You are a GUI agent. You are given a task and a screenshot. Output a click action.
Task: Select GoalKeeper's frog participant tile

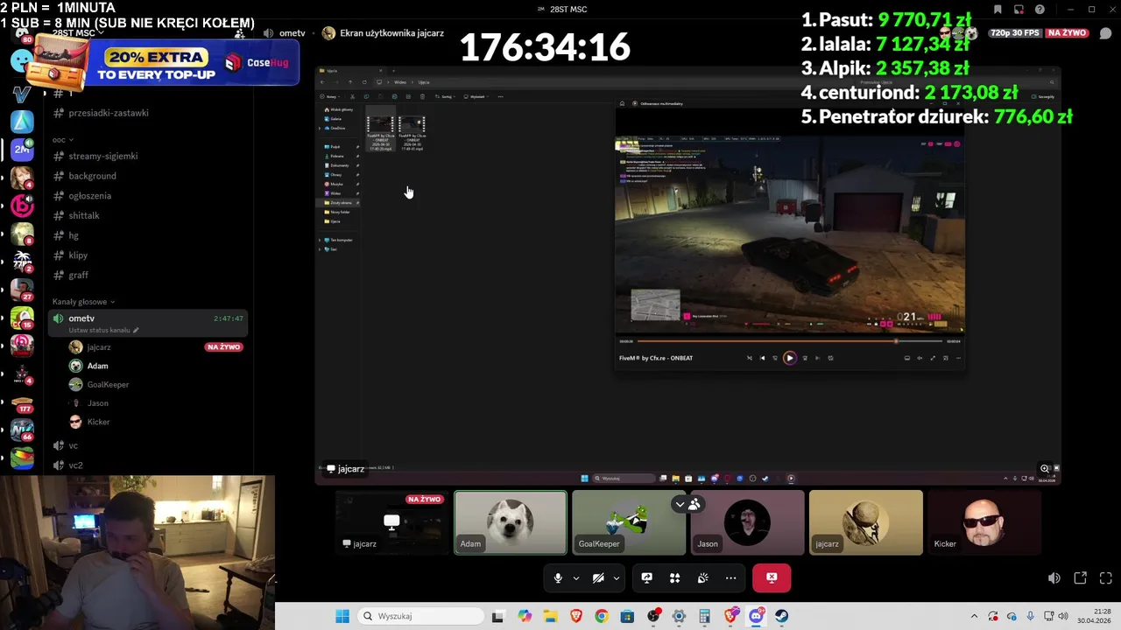pos(629,522)
